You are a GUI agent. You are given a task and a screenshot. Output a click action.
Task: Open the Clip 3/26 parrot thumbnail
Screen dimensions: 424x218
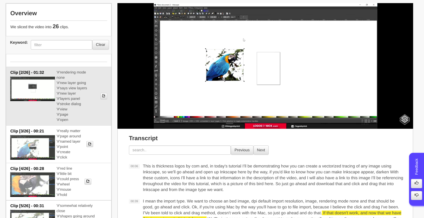pos(33,147)
